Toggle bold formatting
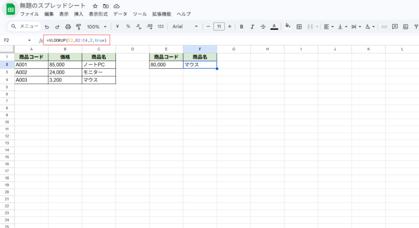The height and width of the screenshot is (228, 419). click(241, 27)
